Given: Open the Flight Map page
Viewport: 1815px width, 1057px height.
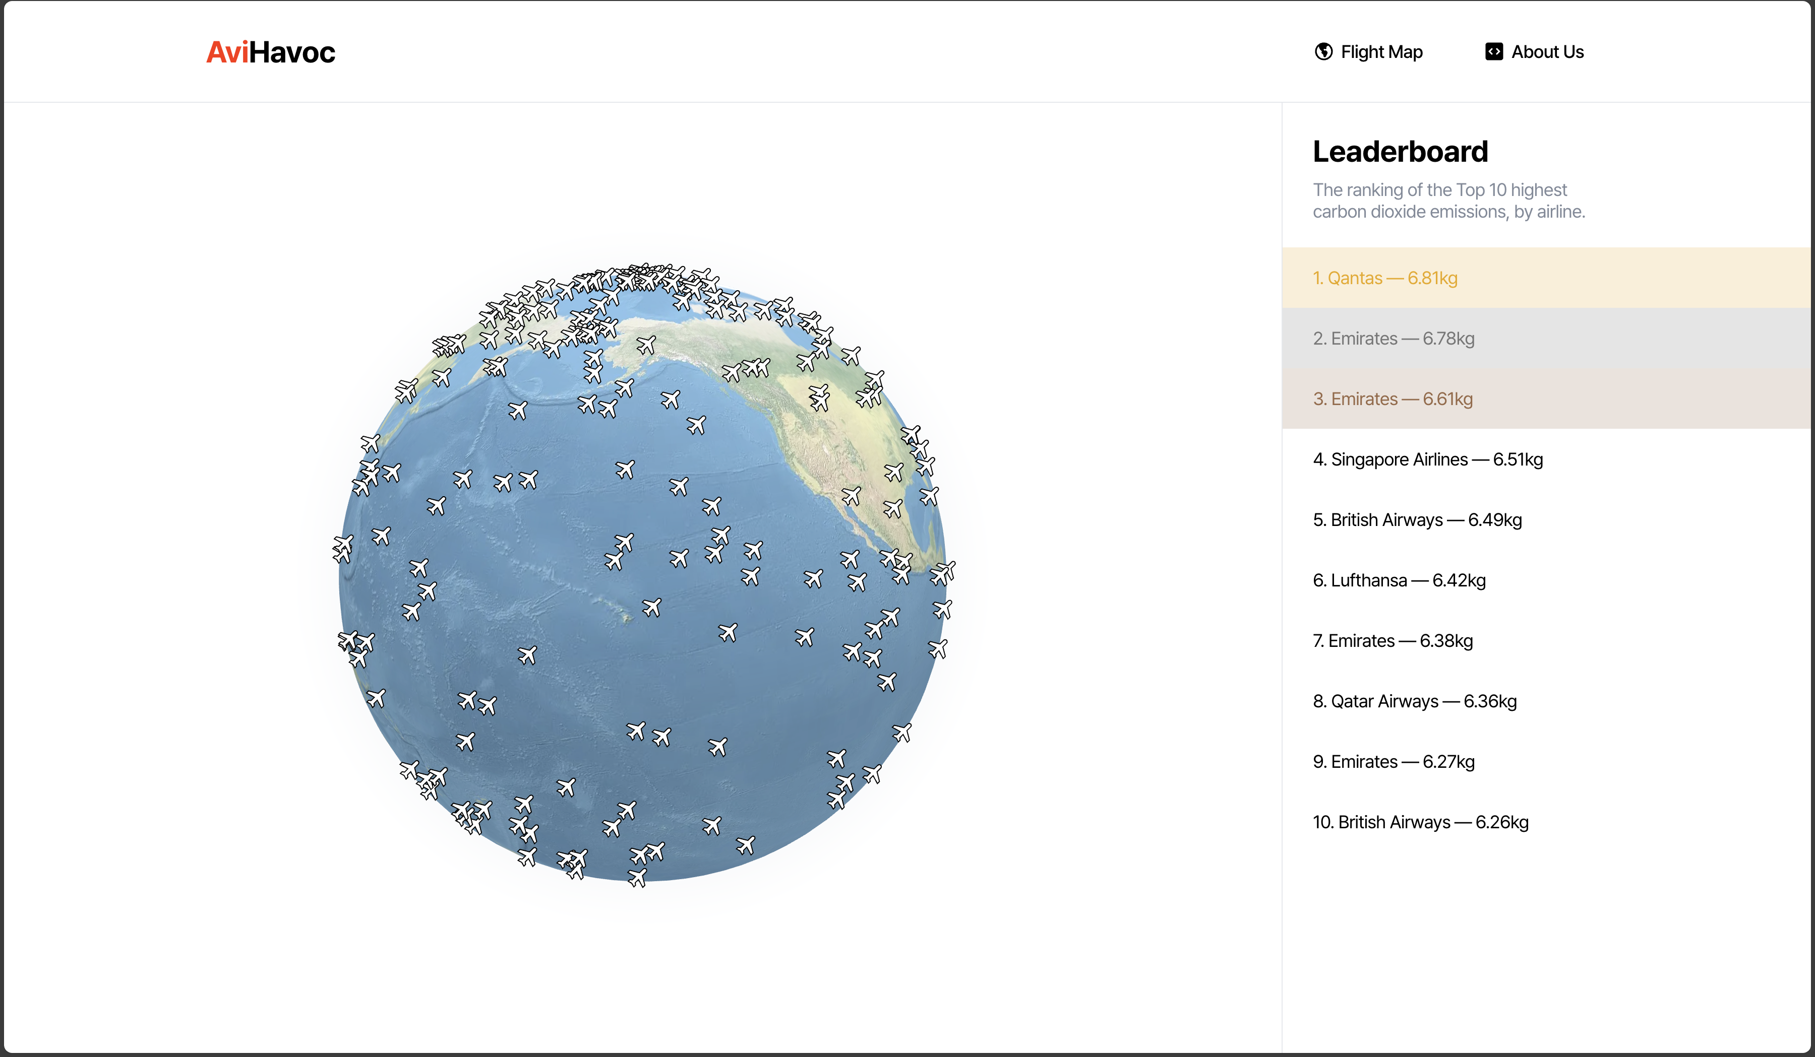Looking at the screenshot, I should tap(1381, 52).
